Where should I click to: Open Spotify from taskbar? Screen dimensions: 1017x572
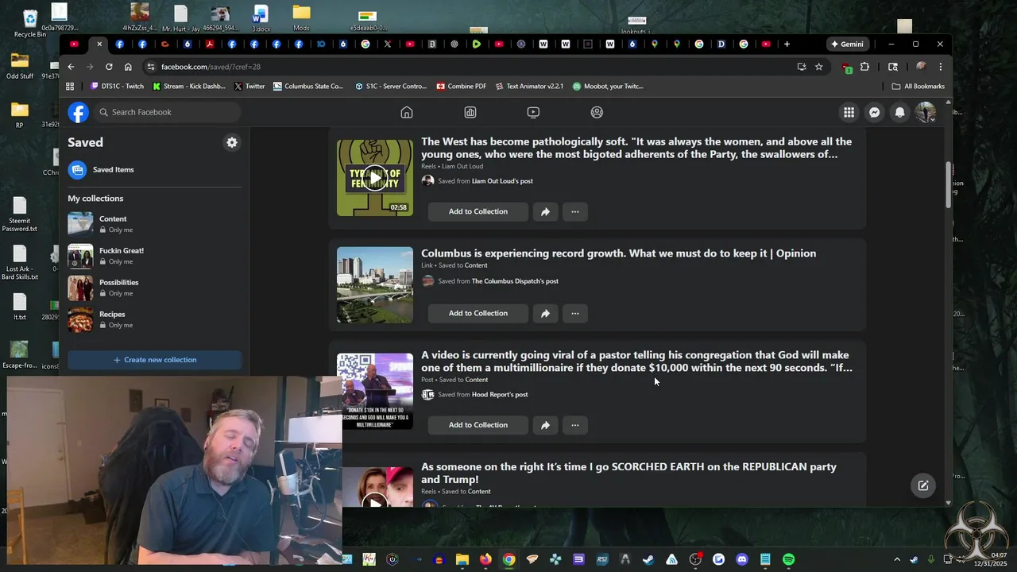pos(788,559)
